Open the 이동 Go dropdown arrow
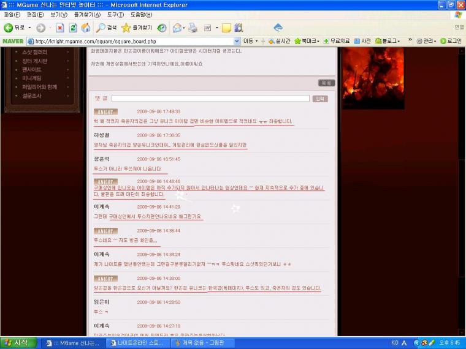Viewport: 466px width, 349px height. [x=256, y=41]
